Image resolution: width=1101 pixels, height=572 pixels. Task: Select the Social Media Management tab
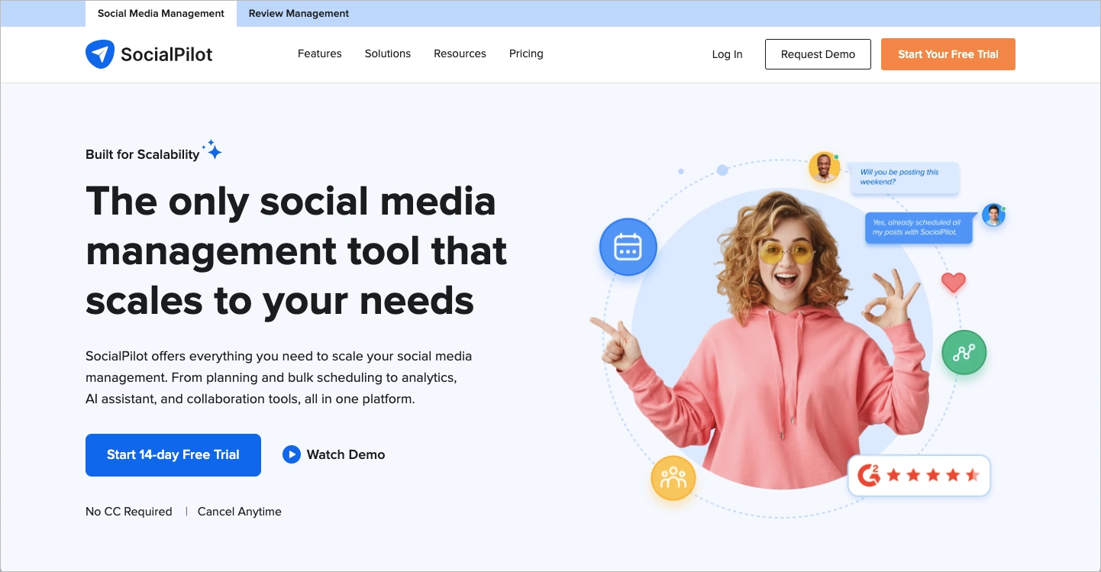160,13
